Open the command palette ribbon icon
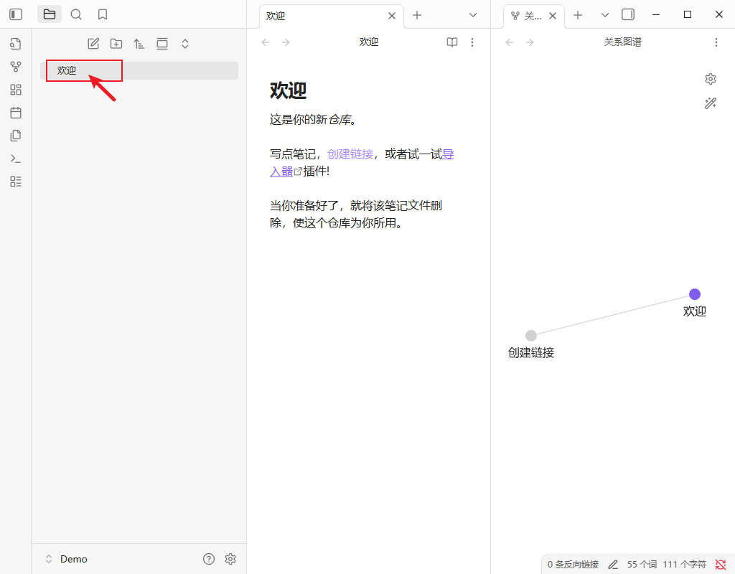 [15, 159]
